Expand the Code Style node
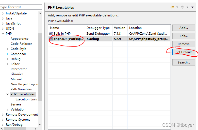The width and height of the screenshot is (198, 130). click(7, 49)
